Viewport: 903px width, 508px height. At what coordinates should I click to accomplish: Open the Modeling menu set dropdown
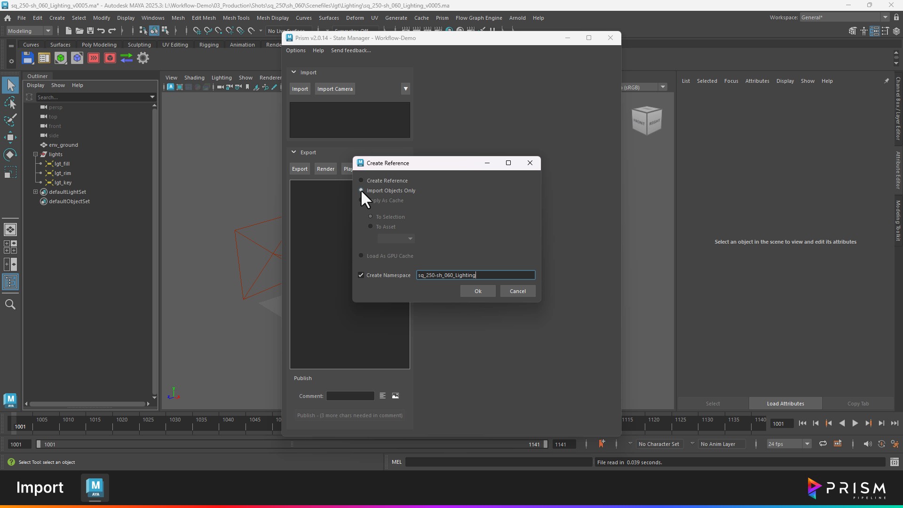click(29, 31)
